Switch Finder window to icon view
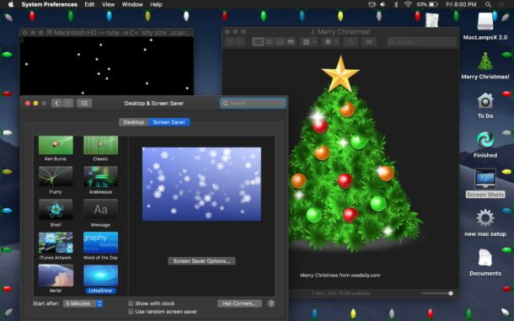 258,42
